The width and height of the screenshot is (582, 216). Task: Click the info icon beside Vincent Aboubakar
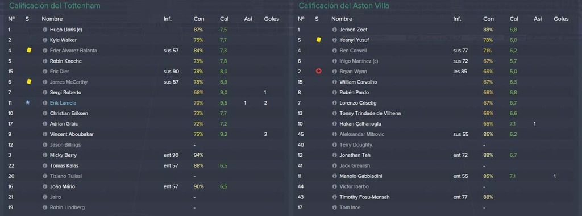coord(45,134)
